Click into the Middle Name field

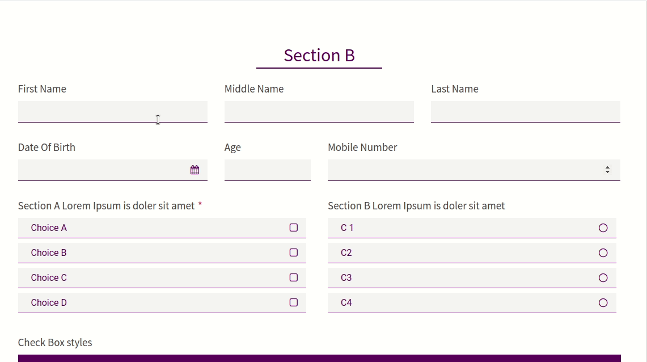pyautogui.click(x=319, y=111)
